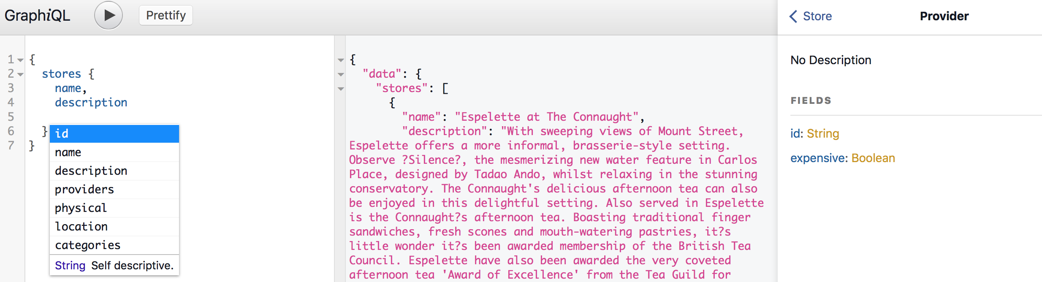Click the Provider header in the docs panel

click(x=944, y=16)
